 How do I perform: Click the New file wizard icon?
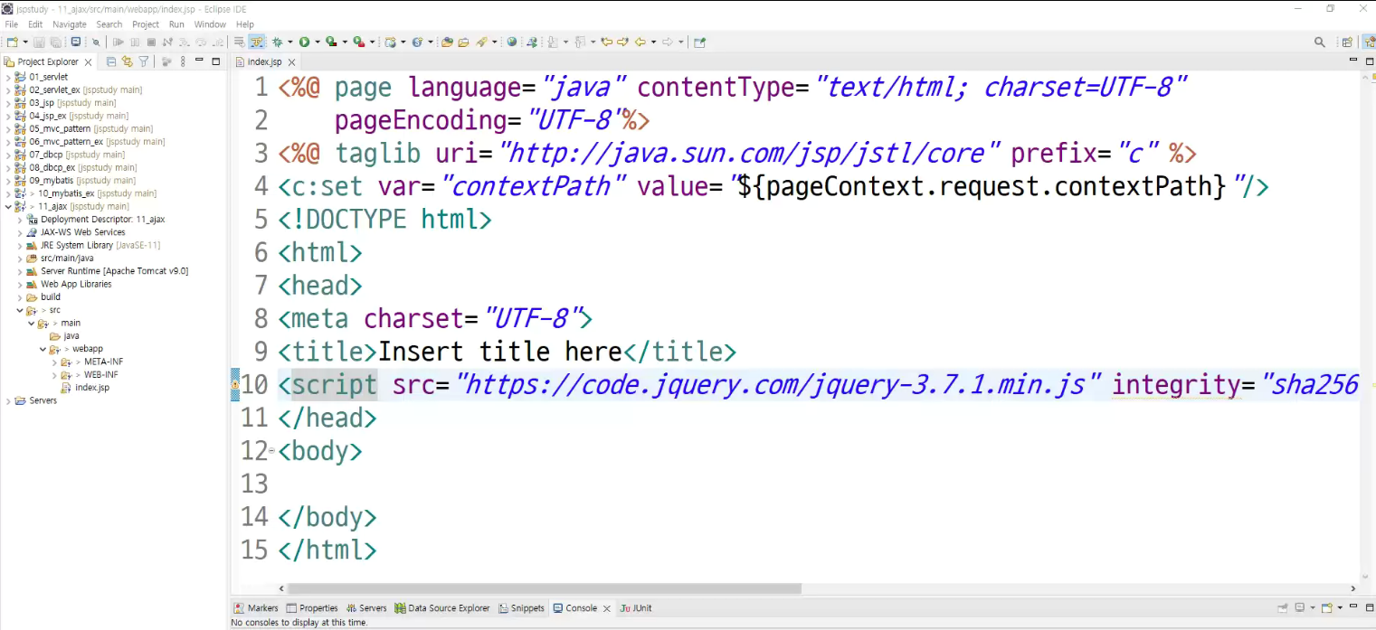click(x=12, y=42)
